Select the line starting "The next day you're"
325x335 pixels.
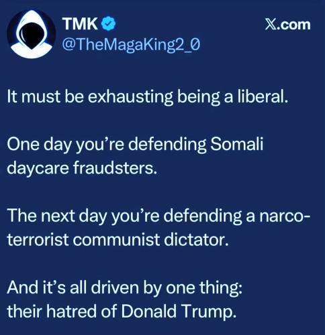coord(158,216)
